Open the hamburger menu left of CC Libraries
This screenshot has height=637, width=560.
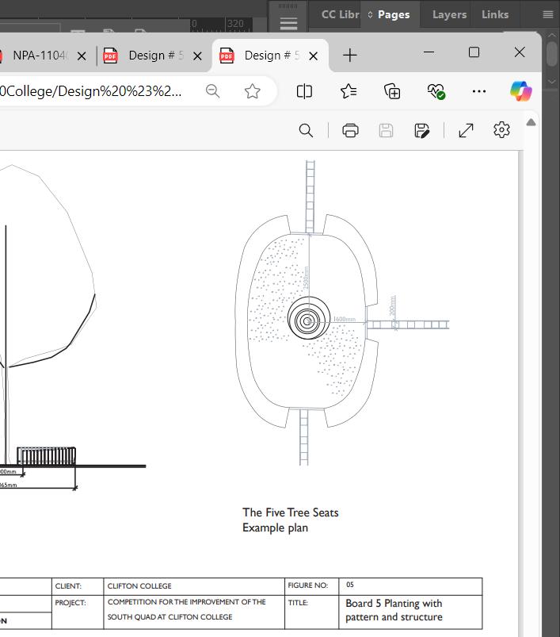click(289, 24)
